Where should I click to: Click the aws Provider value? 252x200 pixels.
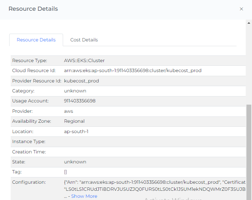[x=69, y=111]
